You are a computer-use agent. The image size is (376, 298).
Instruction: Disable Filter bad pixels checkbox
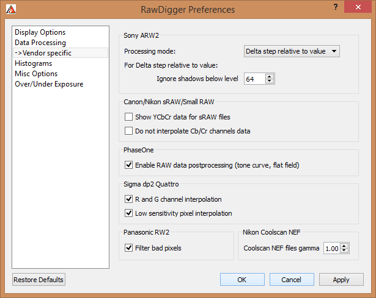(128, 248)
